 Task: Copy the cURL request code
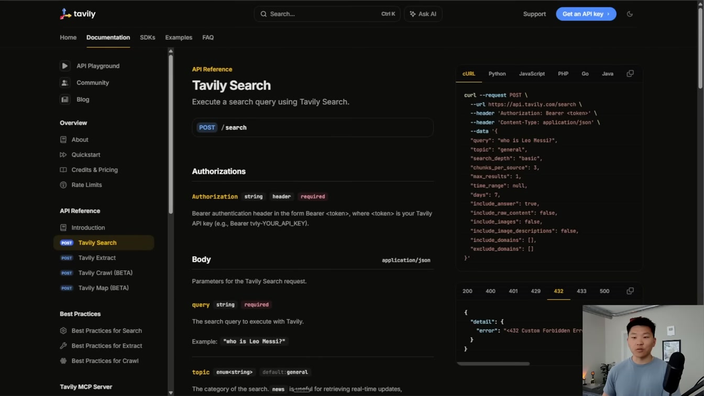630,74
